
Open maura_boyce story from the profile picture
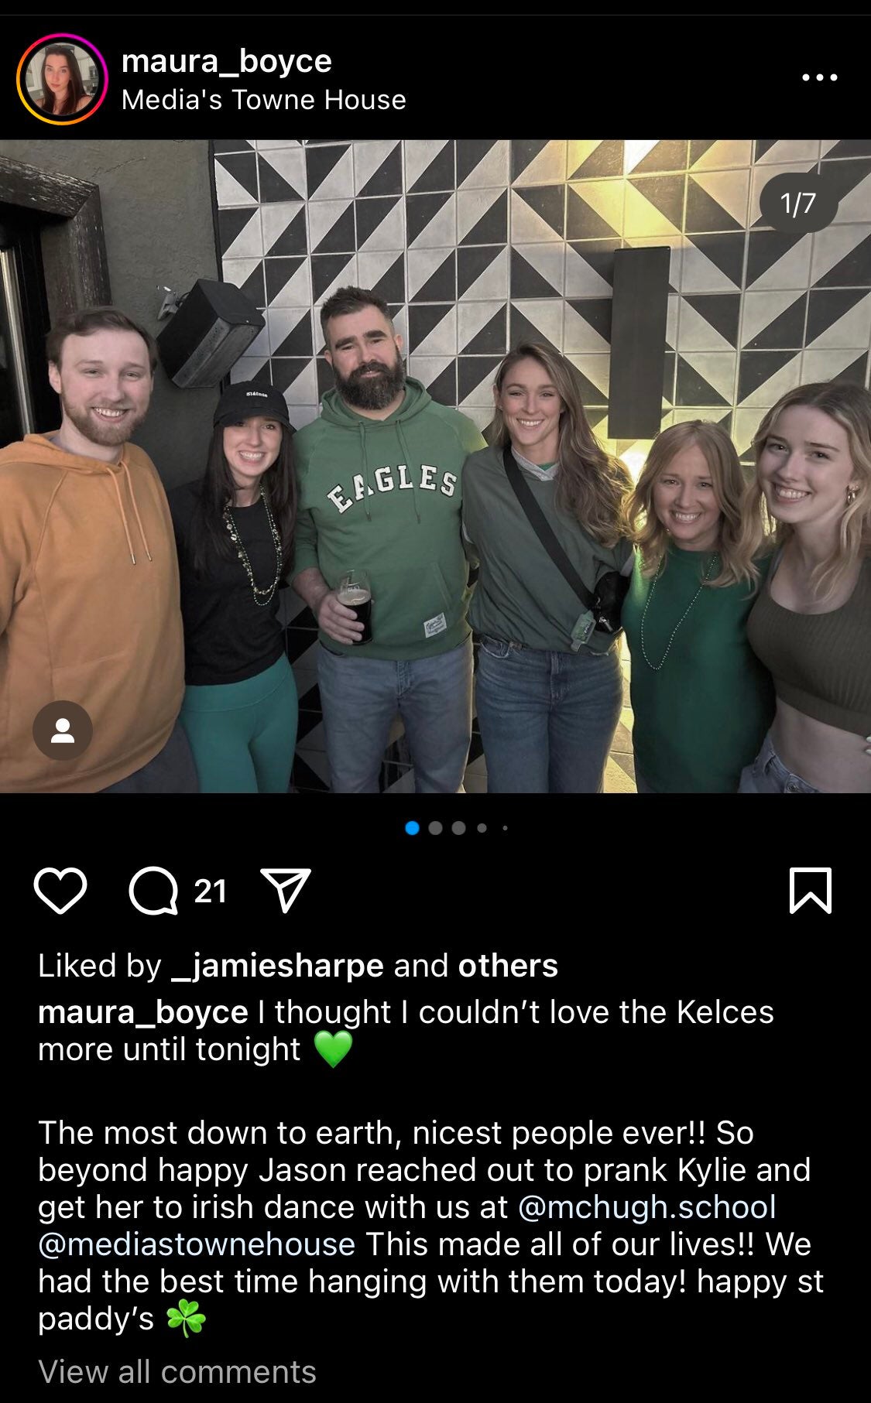coord(62,79)
